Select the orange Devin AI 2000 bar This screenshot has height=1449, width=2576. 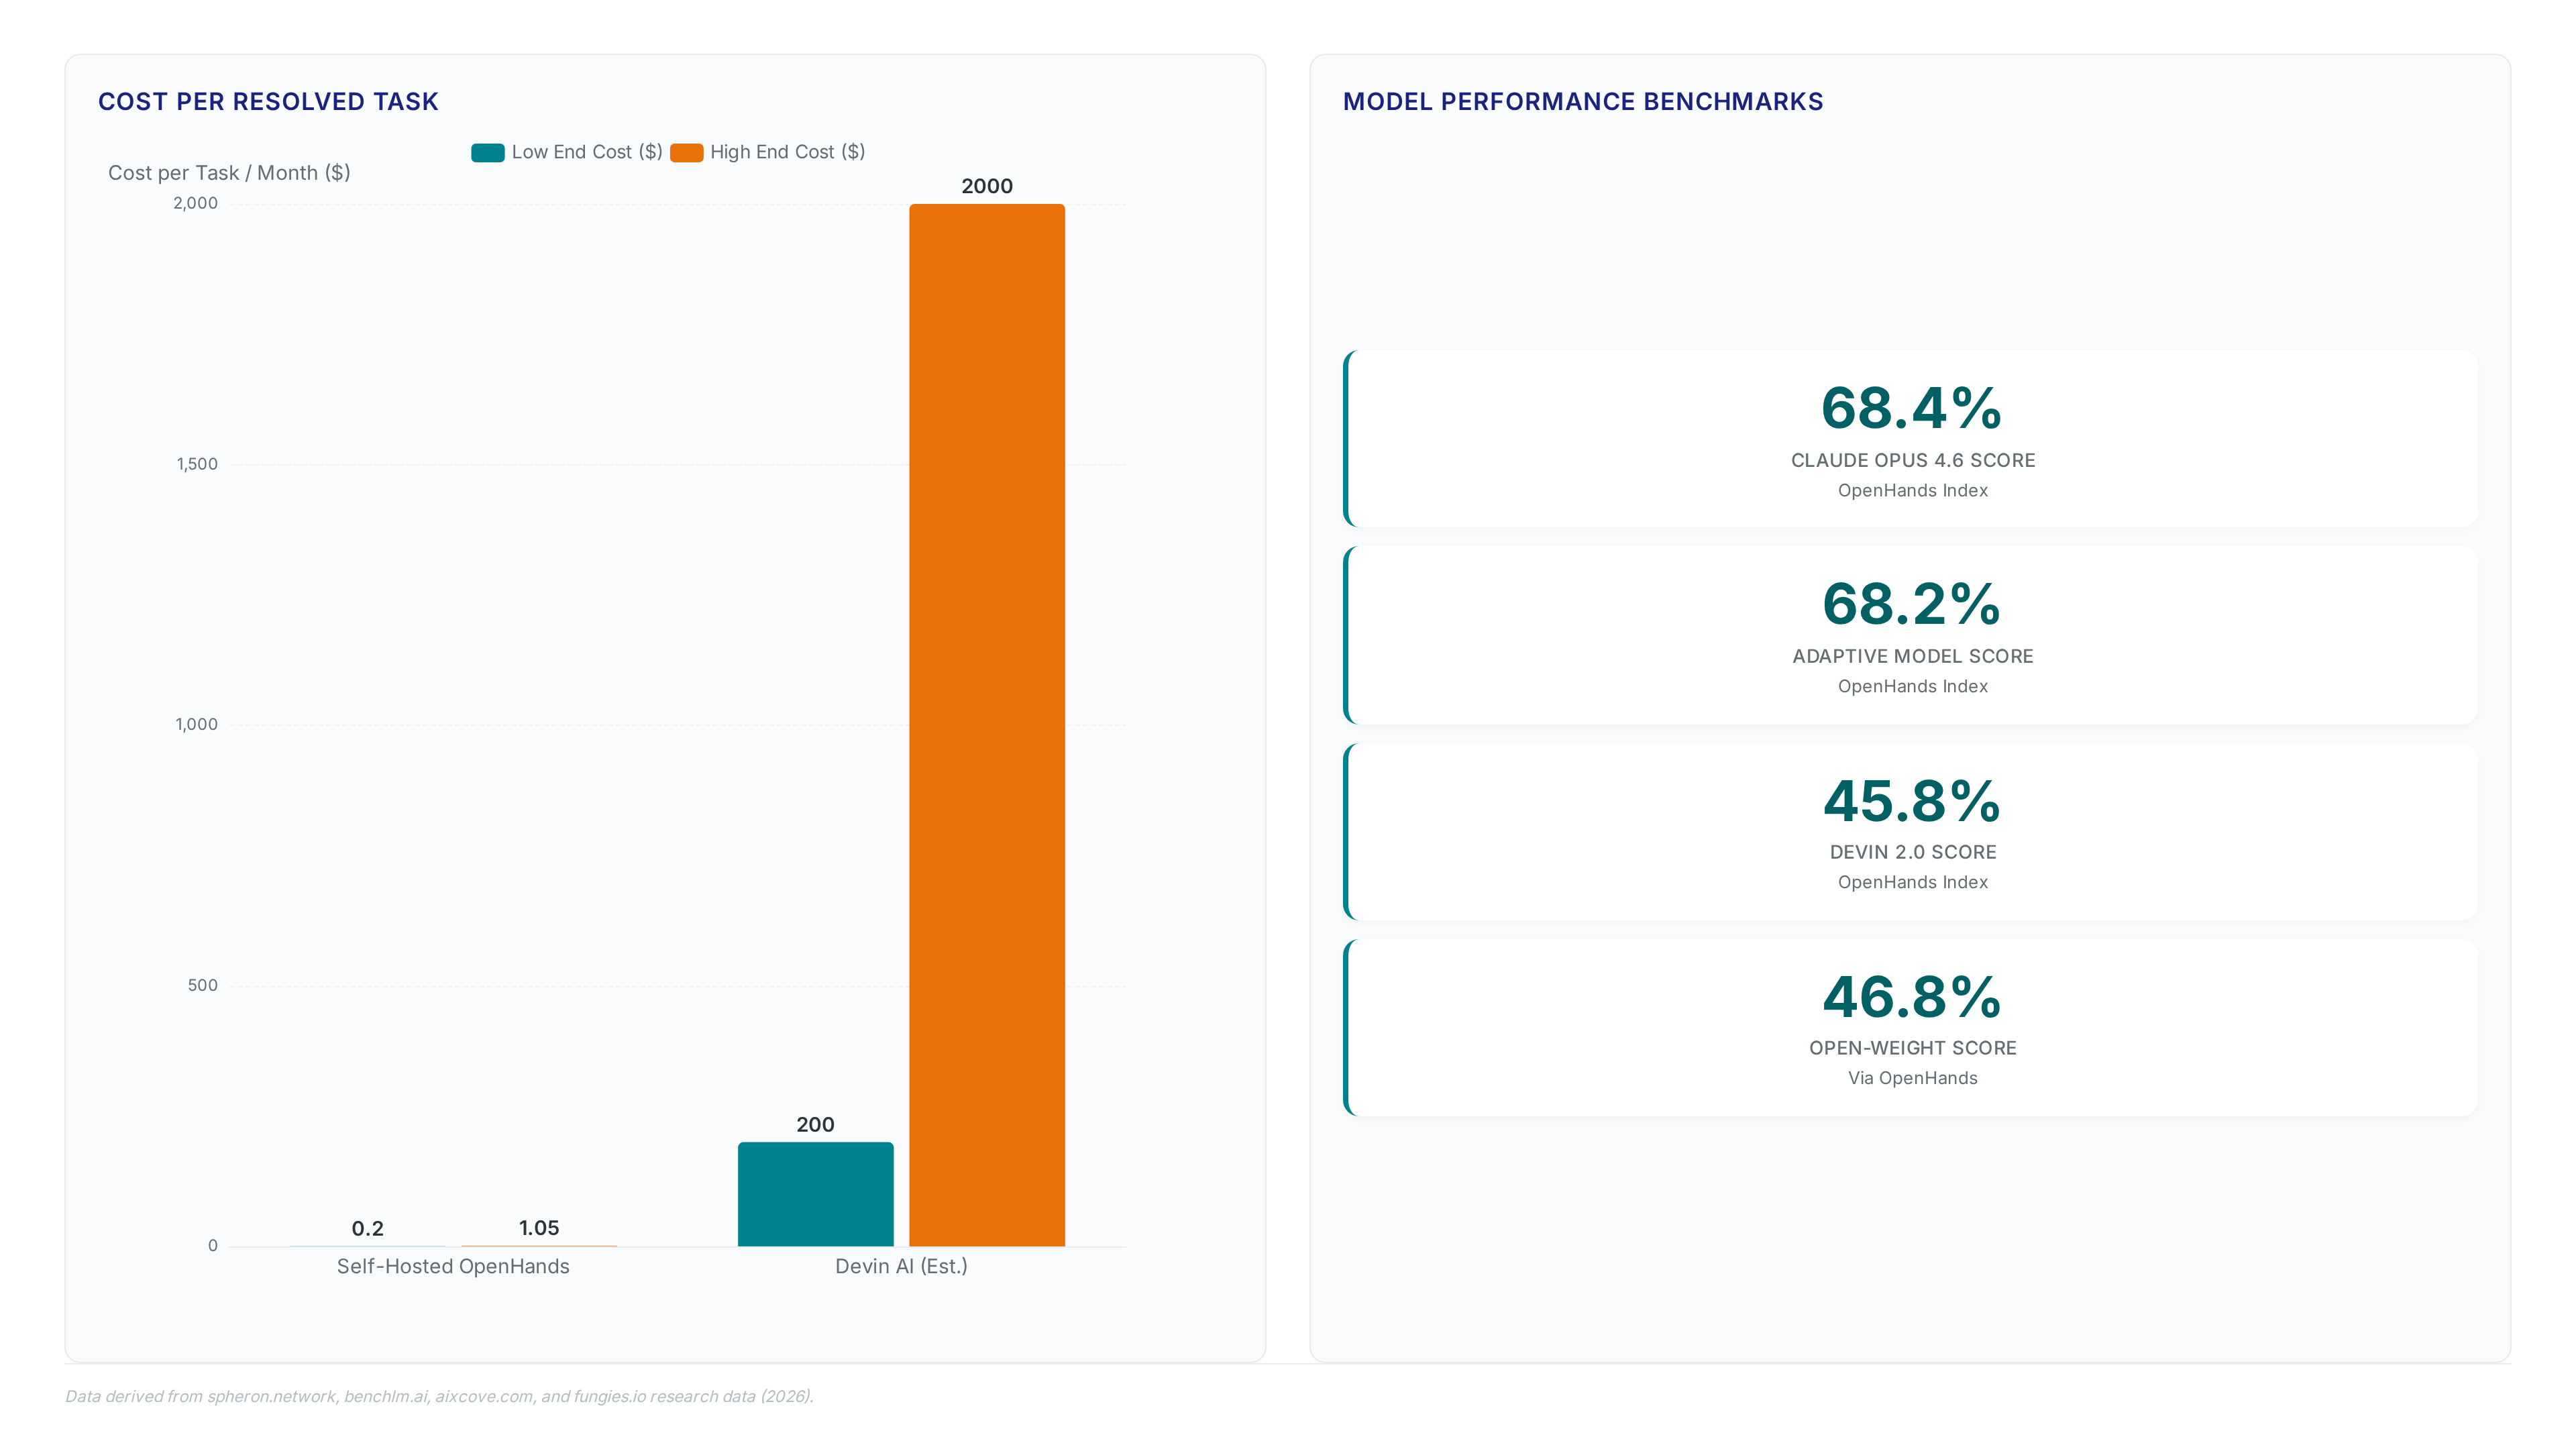987,725
